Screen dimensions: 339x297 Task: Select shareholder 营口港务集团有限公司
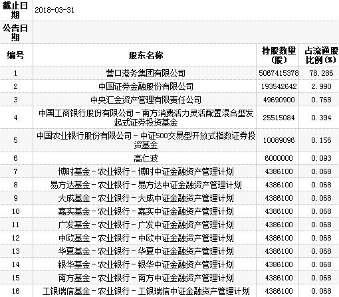[x=146, y=73]
